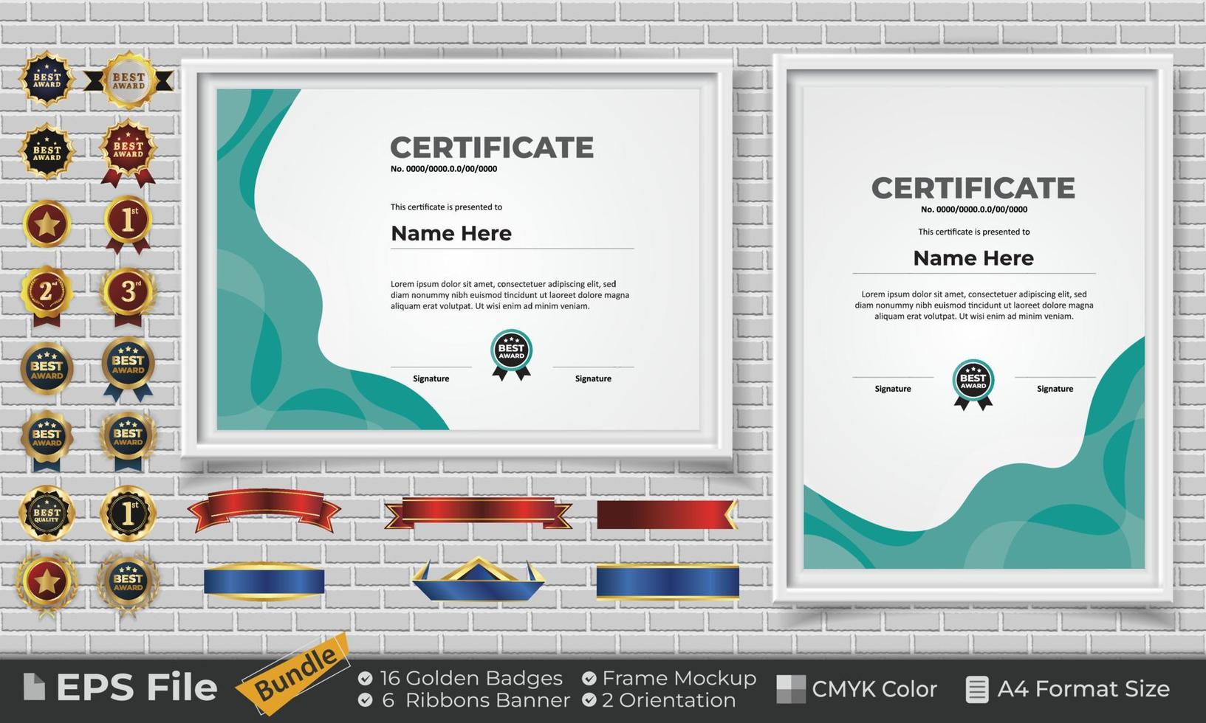The width and height of the screenshot is (1206, 723).
Task: Pick the black Best Award badge with gold spiked edge
Action: coord(47,151)
